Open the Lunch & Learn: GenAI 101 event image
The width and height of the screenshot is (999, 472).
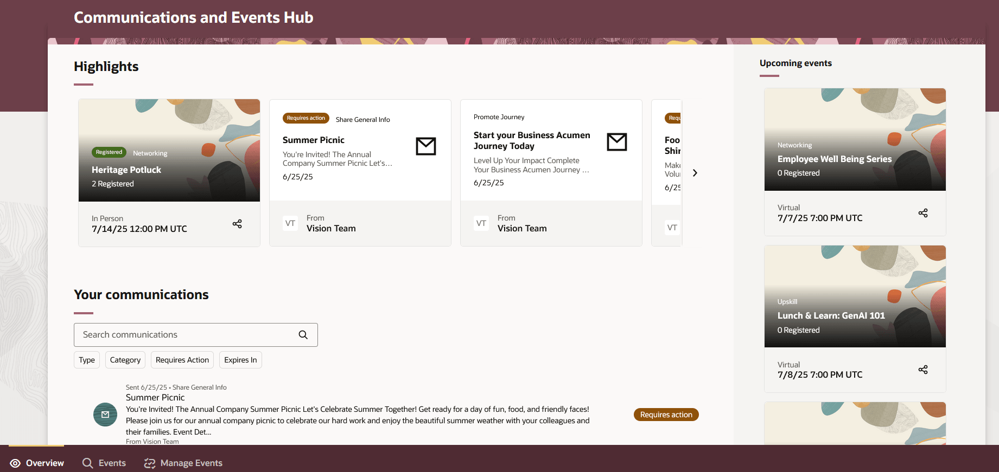(x=855, y=296)
